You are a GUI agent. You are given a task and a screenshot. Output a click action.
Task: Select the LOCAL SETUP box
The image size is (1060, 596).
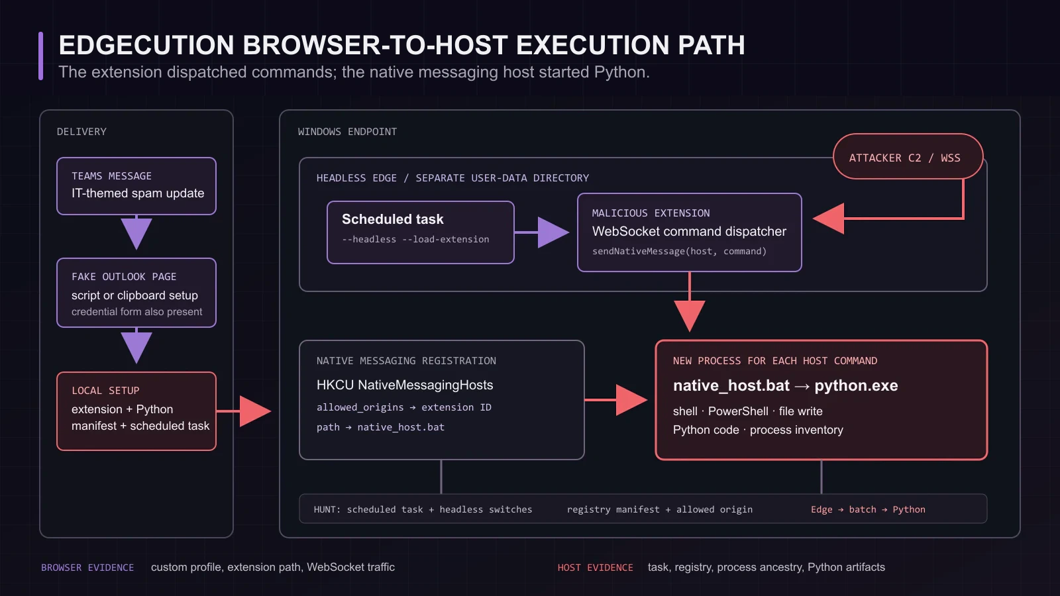(136, 411)
